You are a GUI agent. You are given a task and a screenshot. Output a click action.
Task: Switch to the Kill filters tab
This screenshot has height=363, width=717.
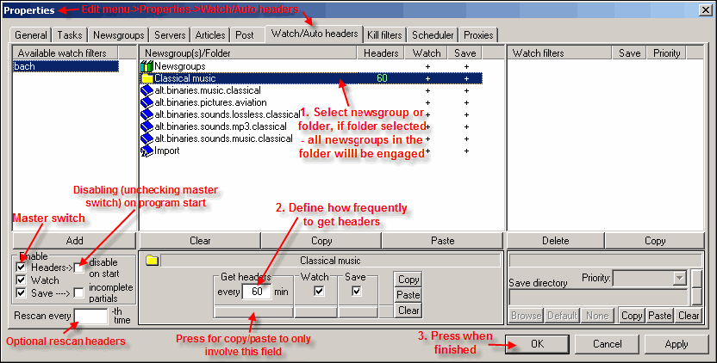[x=383, y=35]
